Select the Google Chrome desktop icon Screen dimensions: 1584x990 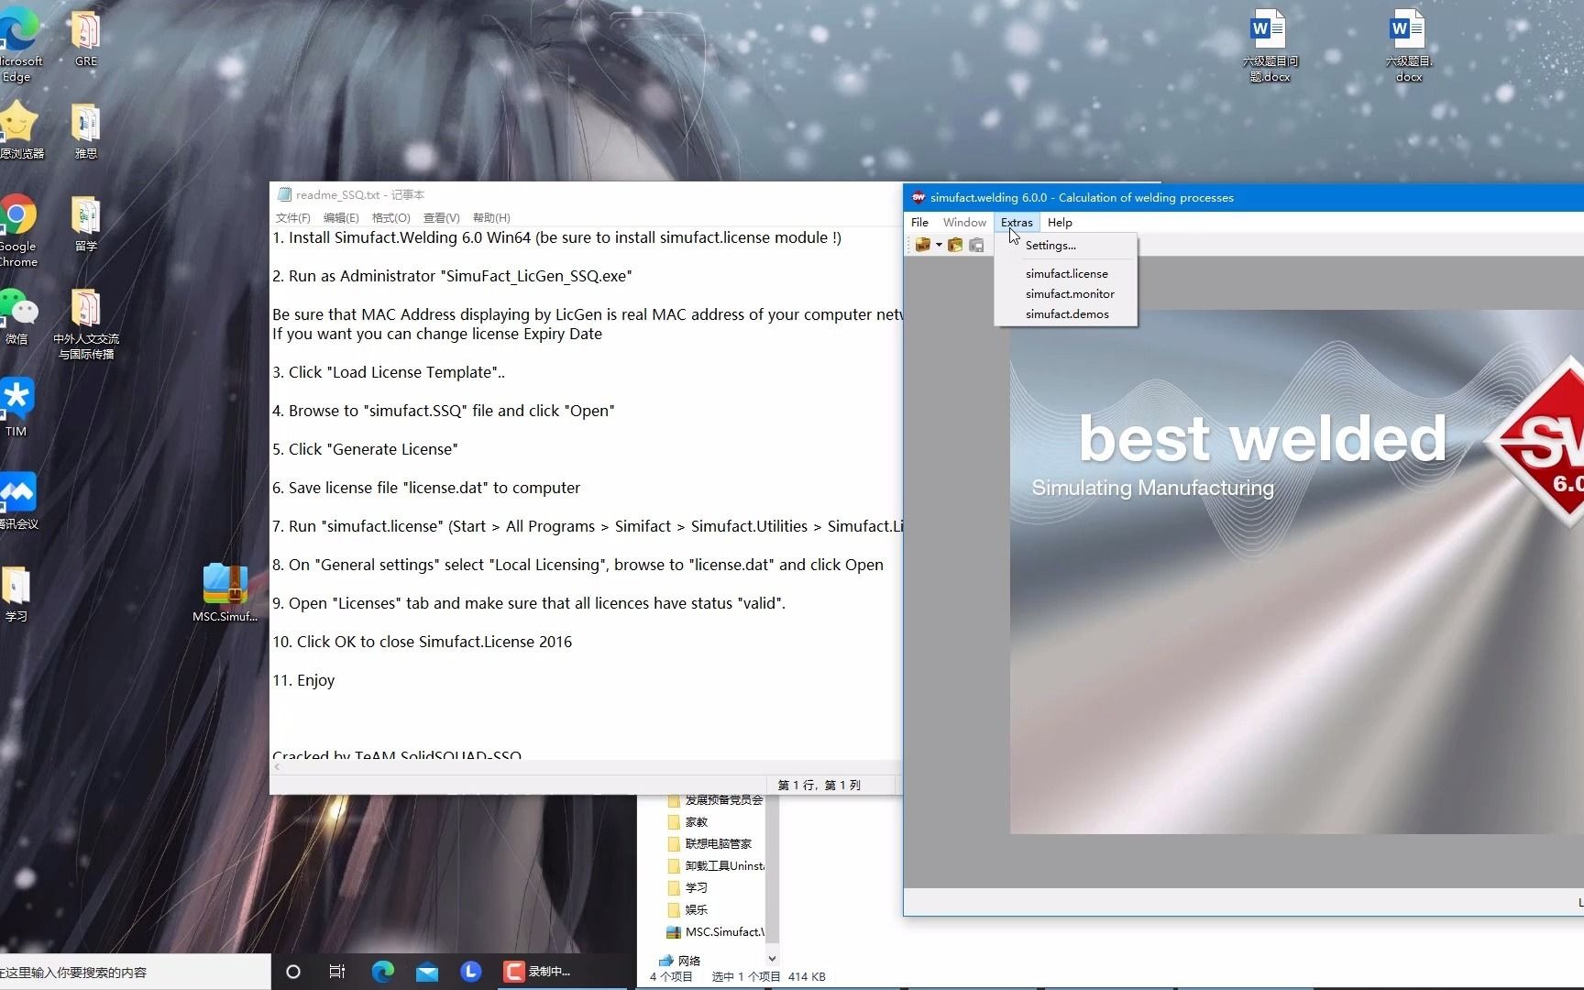[x=18, y=231]
